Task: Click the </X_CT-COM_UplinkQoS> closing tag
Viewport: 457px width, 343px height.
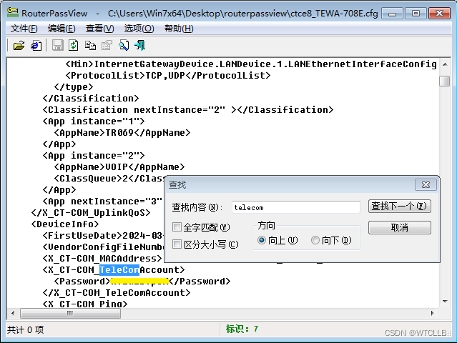Action: tap(91, 213)
